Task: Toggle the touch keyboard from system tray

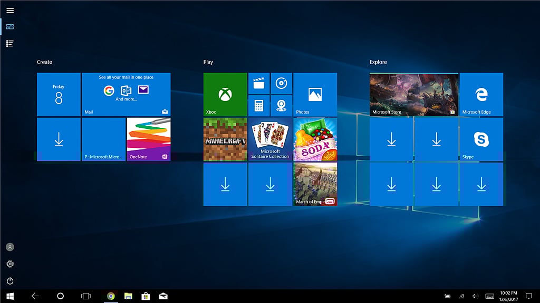Action: click(x=489, y=296)
